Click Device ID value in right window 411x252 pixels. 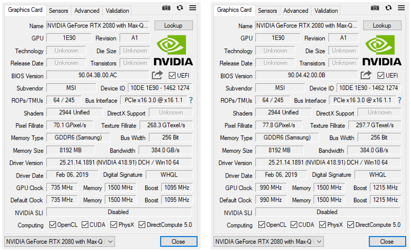click(369, 88)
